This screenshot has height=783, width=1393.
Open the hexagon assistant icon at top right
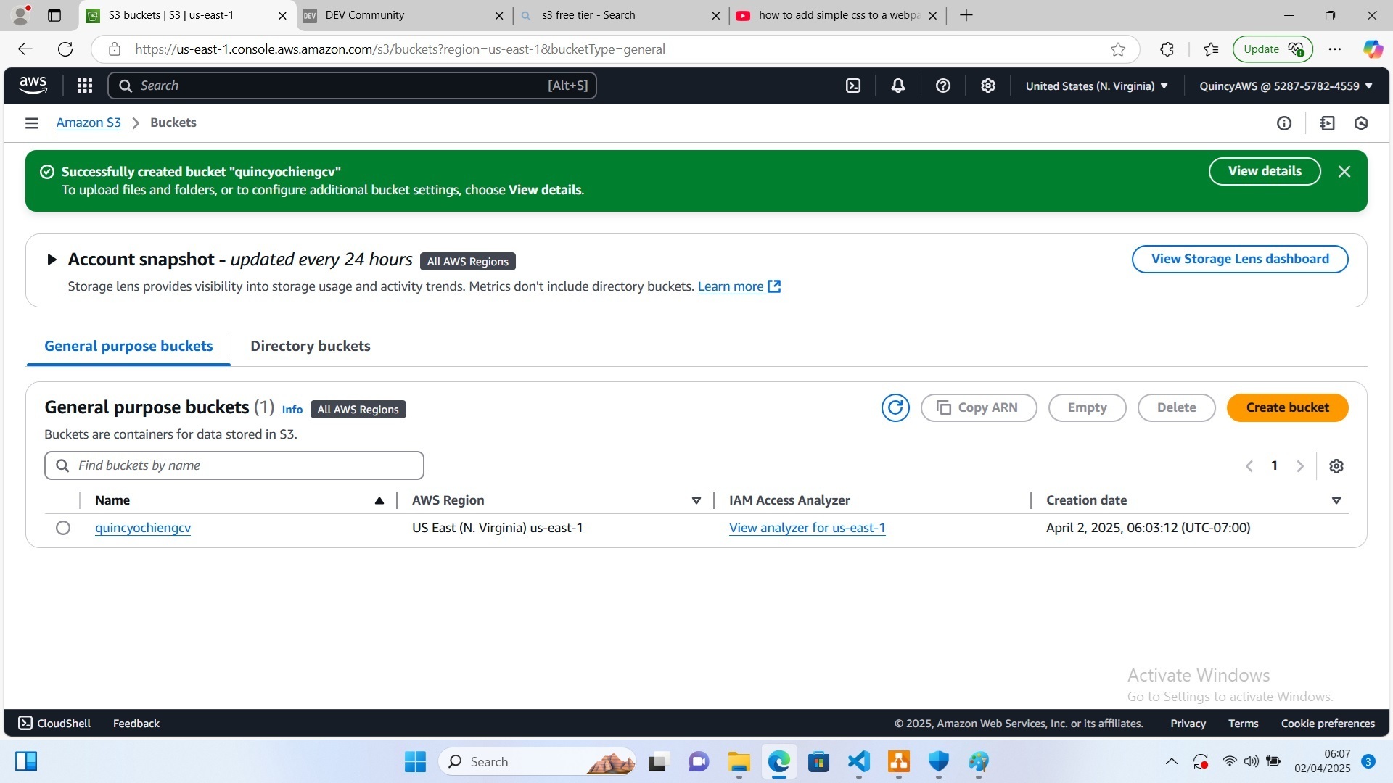1361,123
